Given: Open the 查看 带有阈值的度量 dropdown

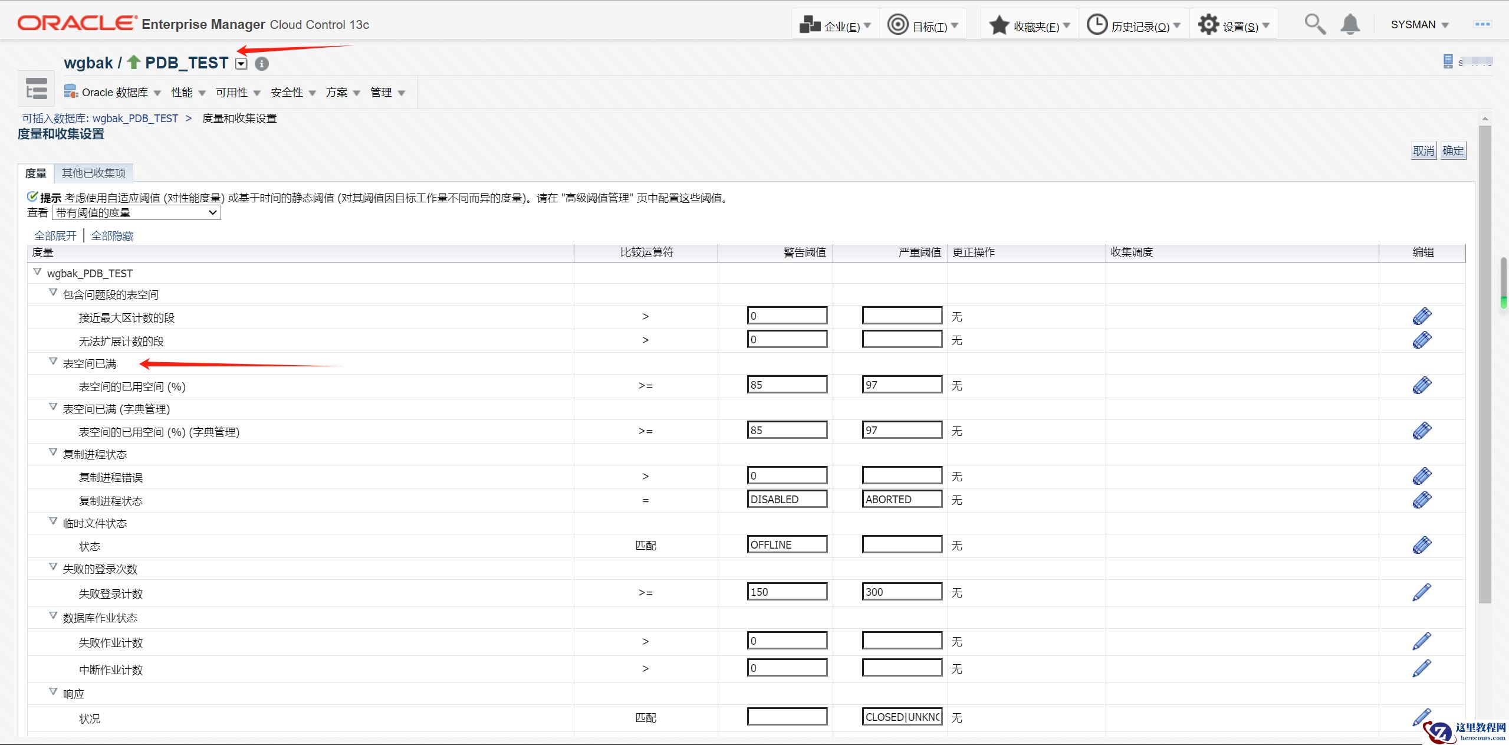Looking at the screenshot, I should click(136, 212).
